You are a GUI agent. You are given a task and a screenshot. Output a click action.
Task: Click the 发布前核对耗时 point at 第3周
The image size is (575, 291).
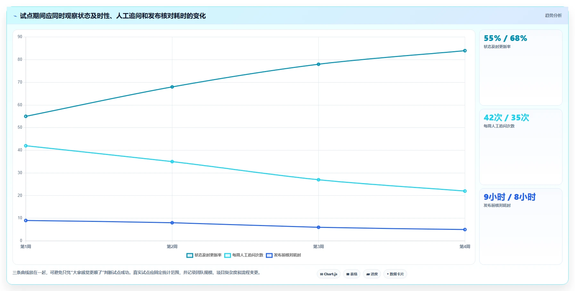(318, 227)
